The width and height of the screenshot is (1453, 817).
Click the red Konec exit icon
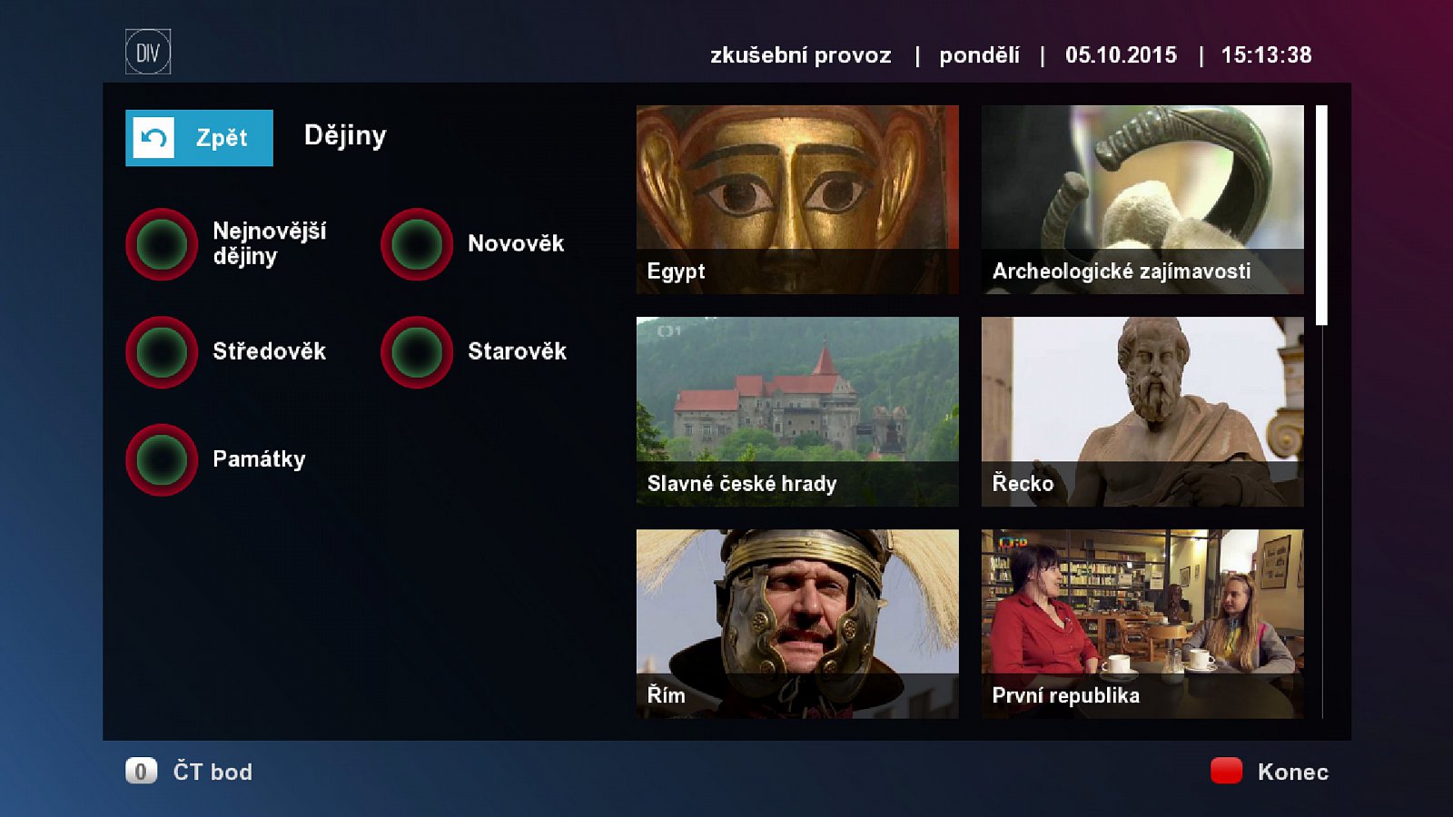[x=1225, y=772]
